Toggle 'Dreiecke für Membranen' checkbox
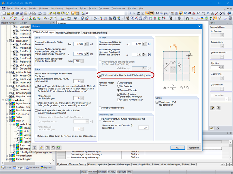Image resolution: width=233 pixels, height=174 pixels. coord(118,100)
